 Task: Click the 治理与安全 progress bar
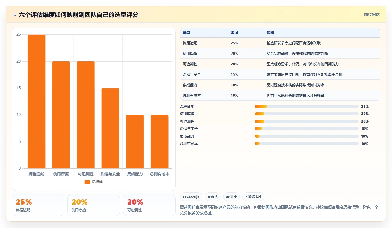307,129
